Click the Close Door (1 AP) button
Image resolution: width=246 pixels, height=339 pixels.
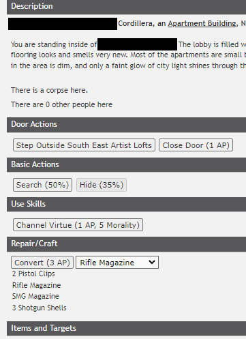tap(196, 145)
